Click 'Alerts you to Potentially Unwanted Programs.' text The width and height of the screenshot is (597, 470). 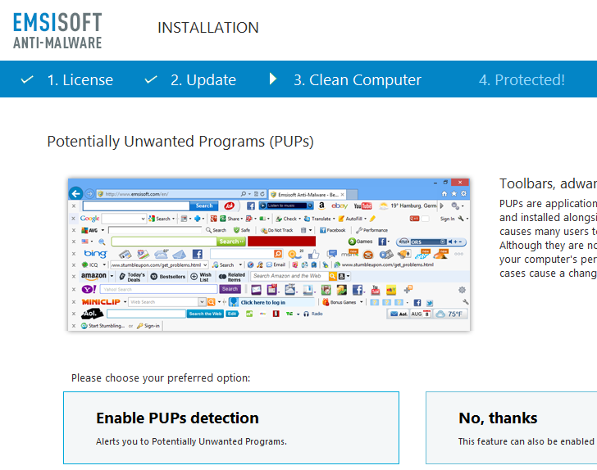(191, 441)
